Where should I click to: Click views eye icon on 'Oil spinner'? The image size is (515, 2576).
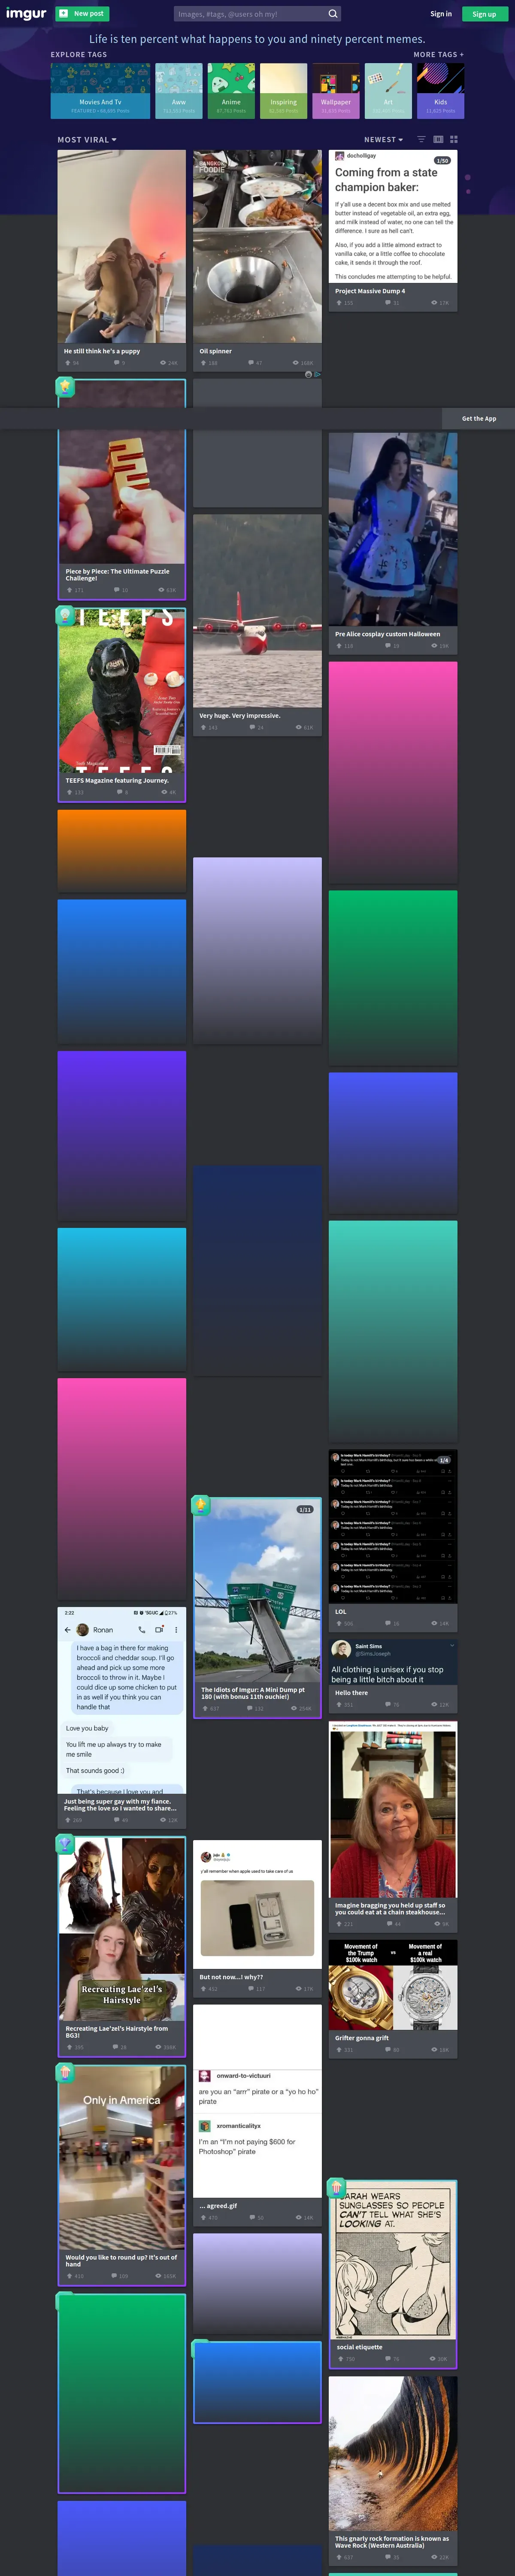(296, 363)
